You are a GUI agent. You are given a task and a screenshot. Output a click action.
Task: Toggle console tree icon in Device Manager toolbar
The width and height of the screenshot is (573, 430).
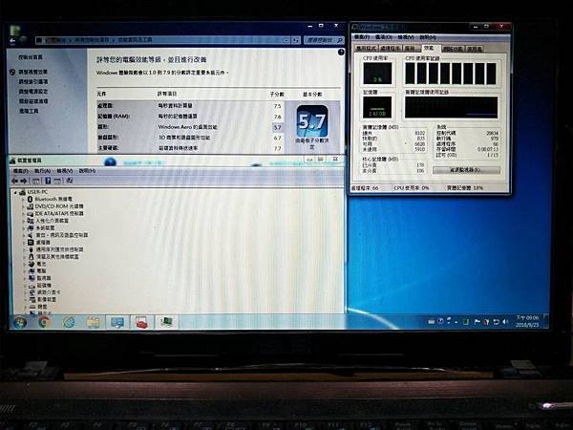click(36, 181)
